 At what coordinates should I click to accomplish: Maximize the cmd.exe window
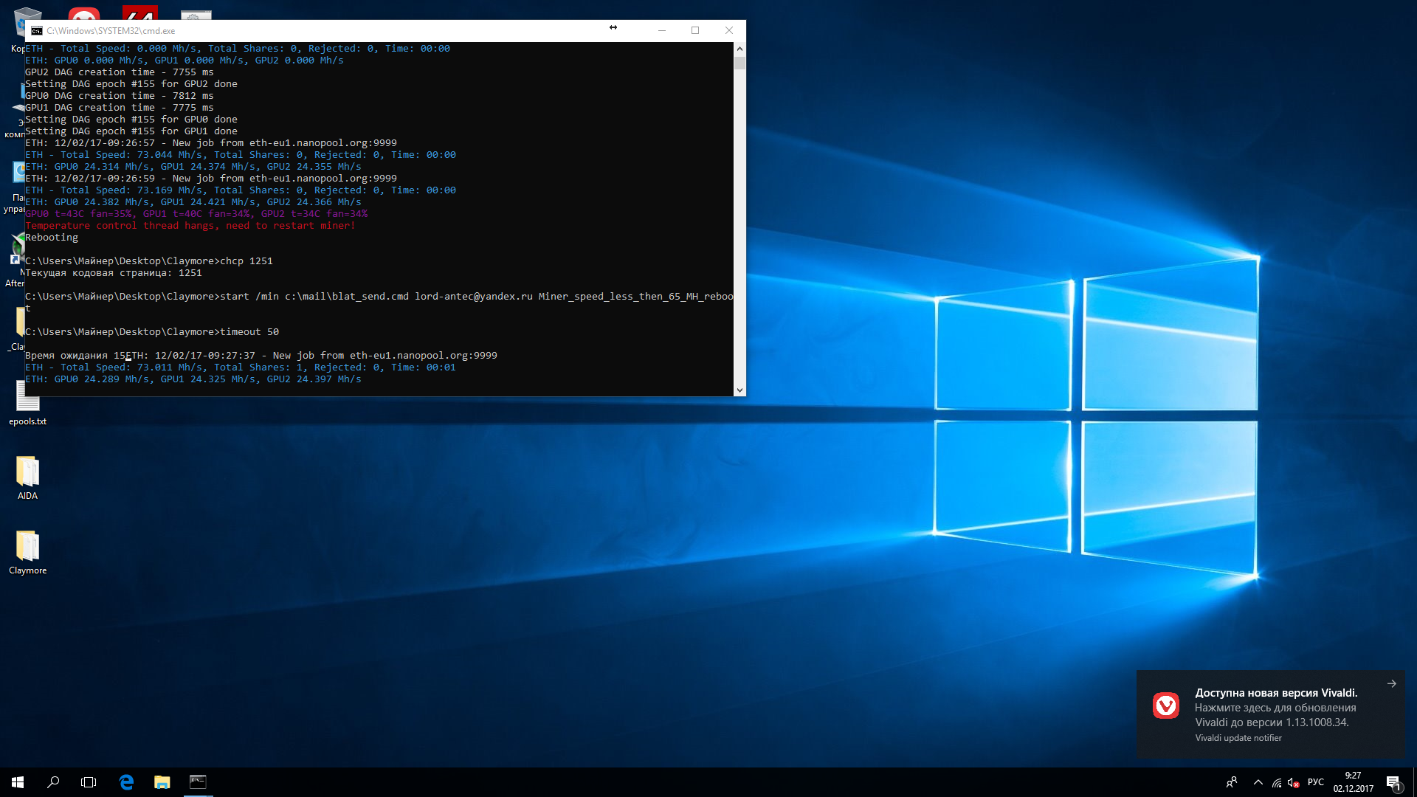click(x=695, y=30)
